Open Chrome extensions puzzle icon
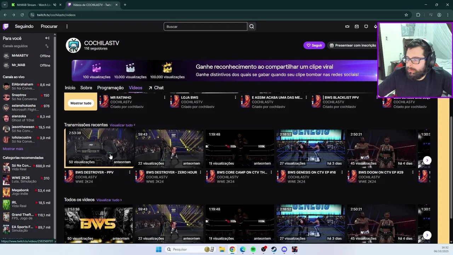 coord(418,15)
